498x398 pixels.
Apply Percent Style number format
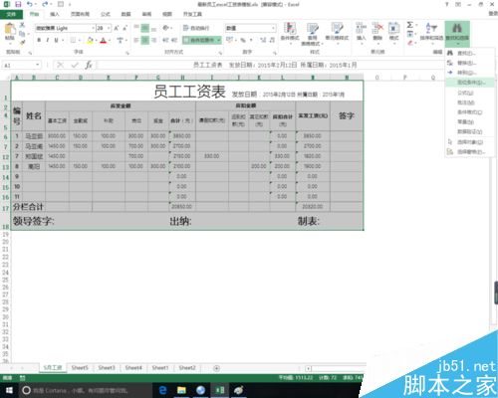pyautogui.click(x=243, y=40)
